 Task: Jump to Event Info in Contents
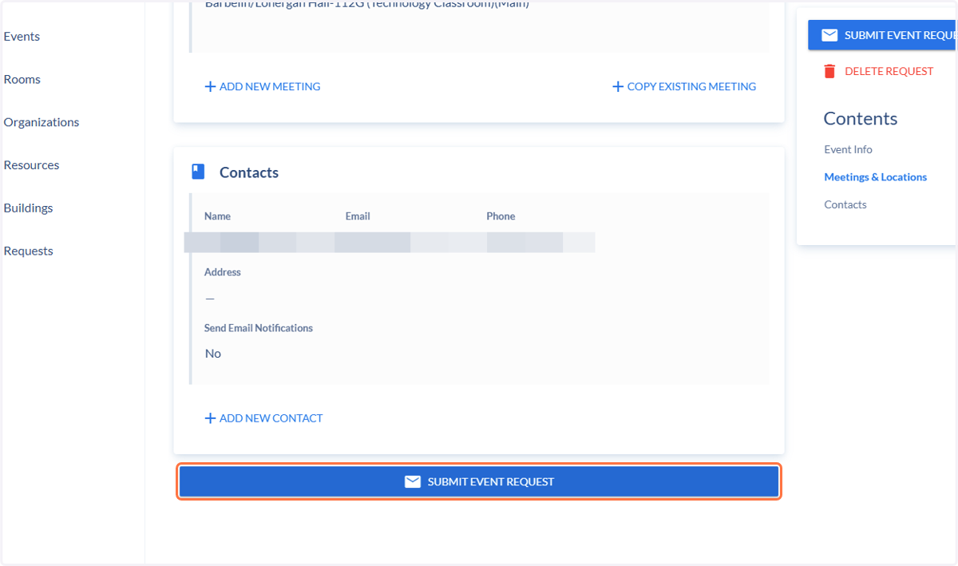point(848,150)
